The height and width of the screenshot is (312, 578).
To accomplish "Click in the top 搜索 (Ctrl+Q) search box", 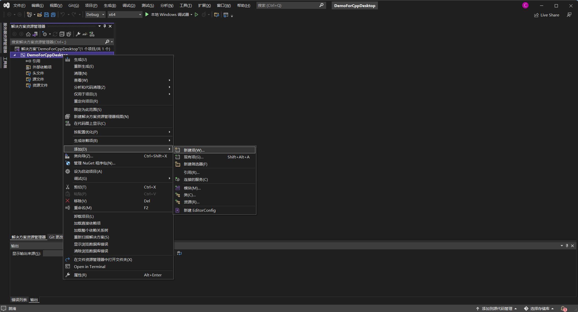I will (x=291, y=5).
